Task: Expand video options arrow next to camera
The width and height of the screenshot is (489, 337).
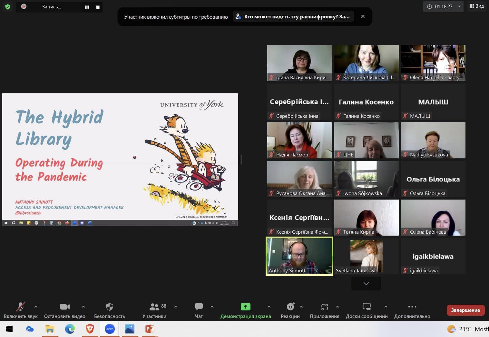Action: click(83, 307)
